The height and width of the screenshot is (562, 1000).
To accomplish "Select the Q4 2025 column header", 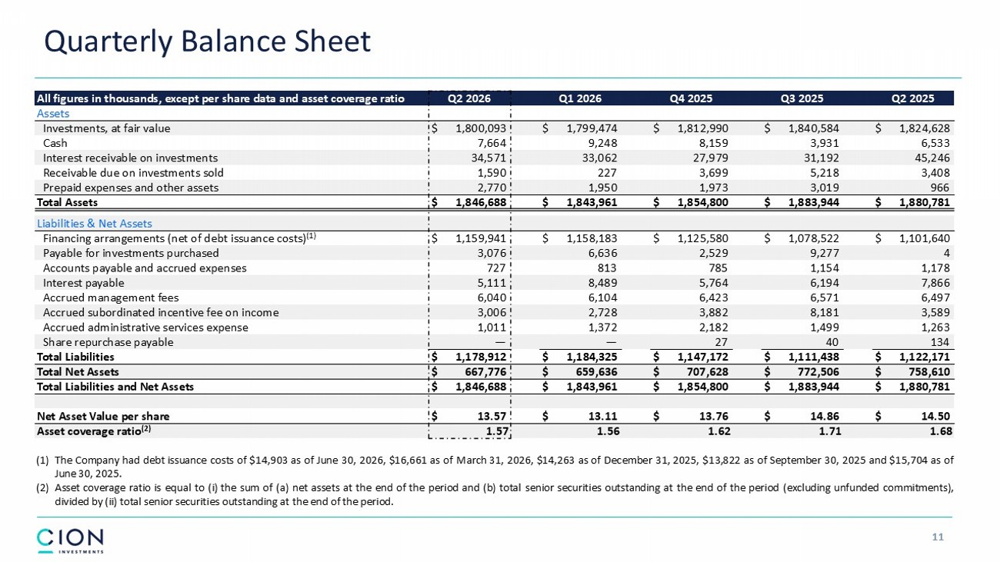I will [x=691, y=98].
